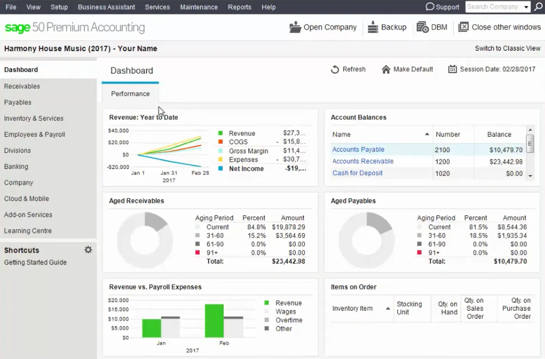Select Receivables in the sidebar

click(x=22, y=86)
